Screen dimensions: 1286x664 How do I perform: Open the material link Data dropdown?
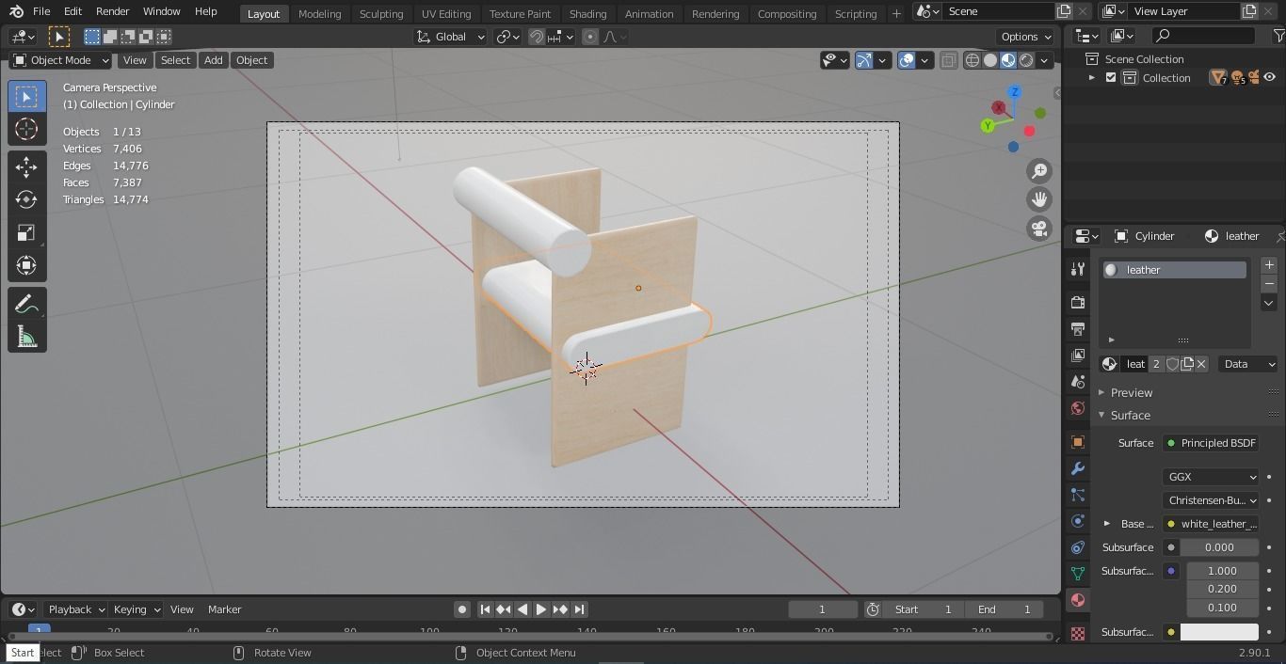click(x=1248, y=364)
